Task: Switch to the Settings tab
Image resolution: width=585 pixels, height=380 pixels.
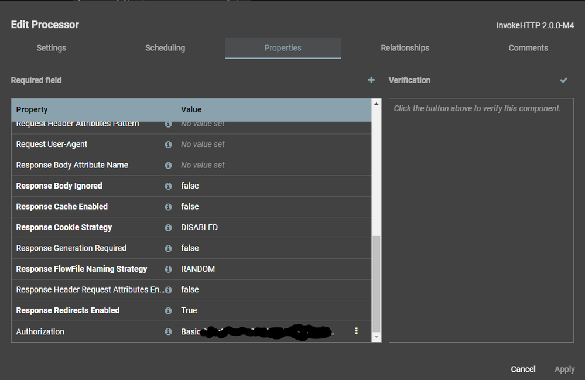Action: click(52, 48)
